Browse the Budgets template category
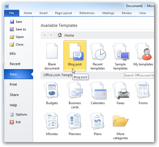 (52, 93)
